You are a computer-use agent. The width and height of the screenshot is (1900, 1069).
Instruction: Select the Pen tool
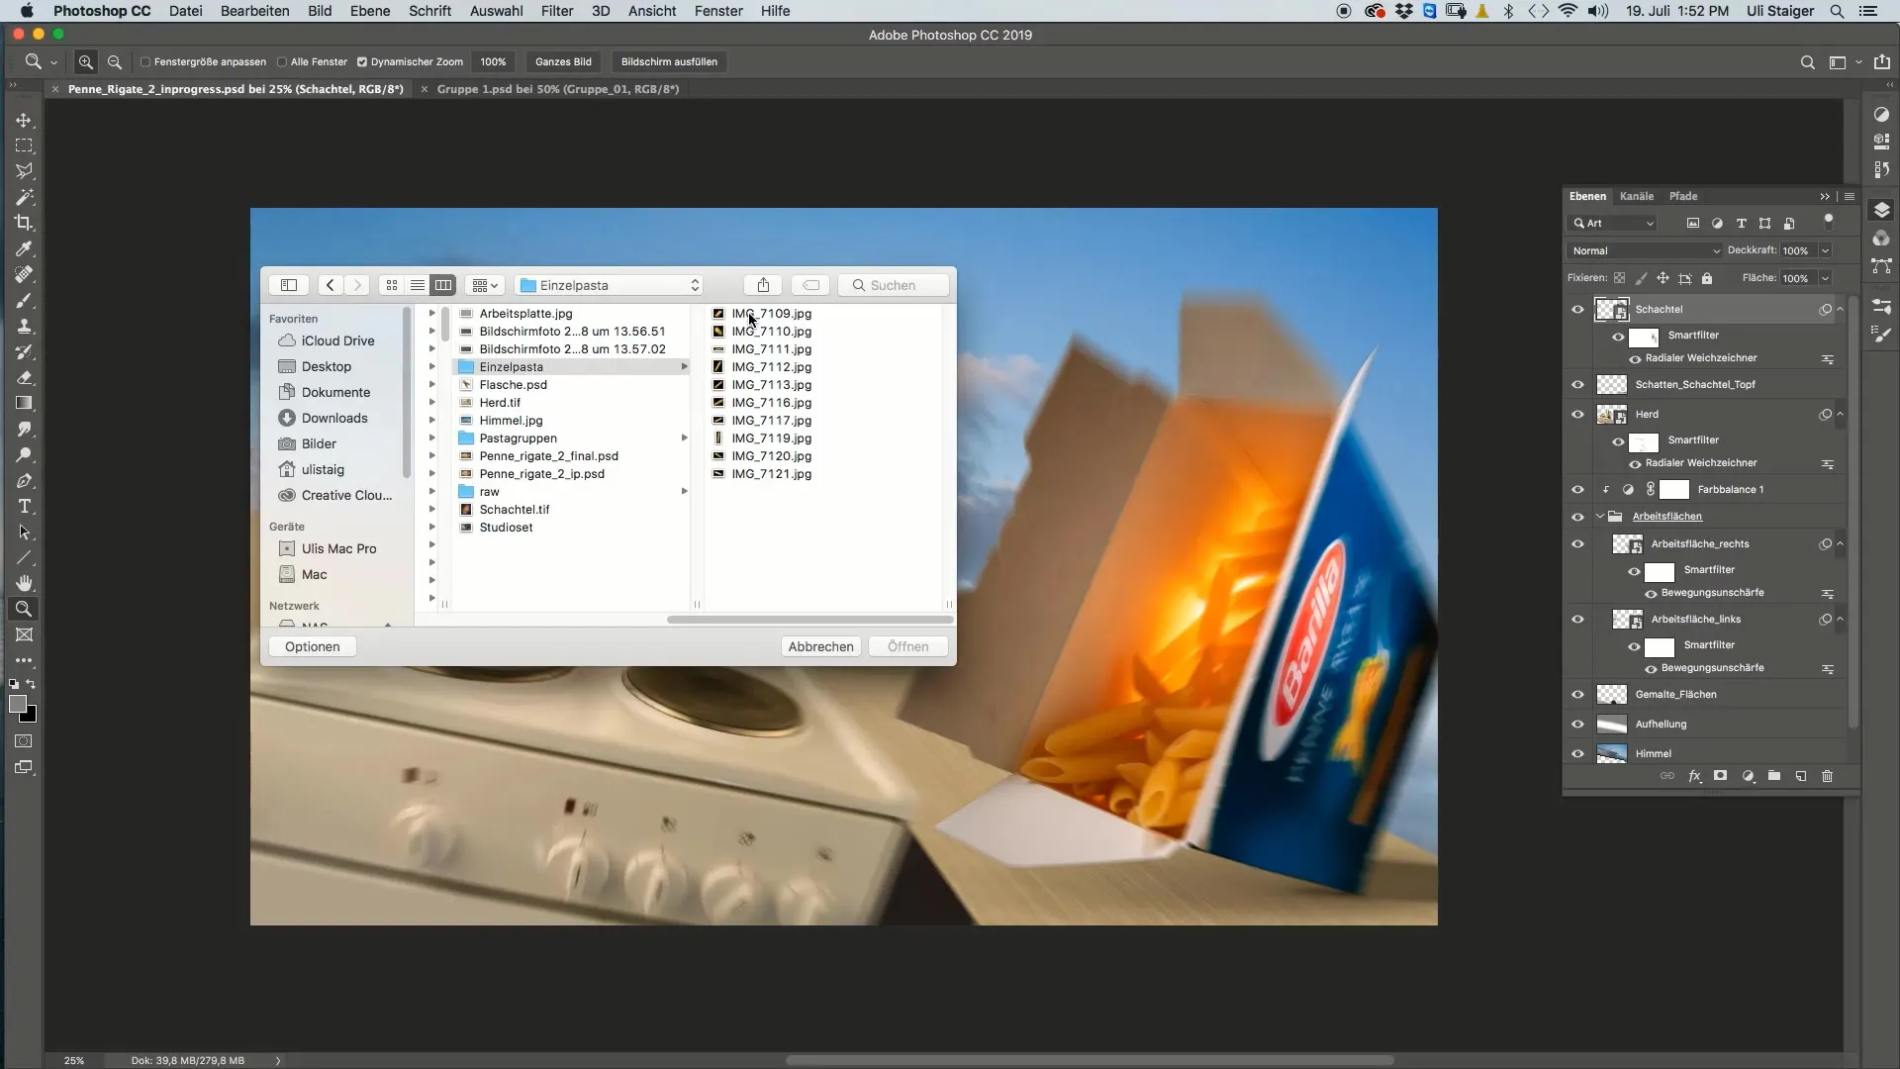pos(24,481)
